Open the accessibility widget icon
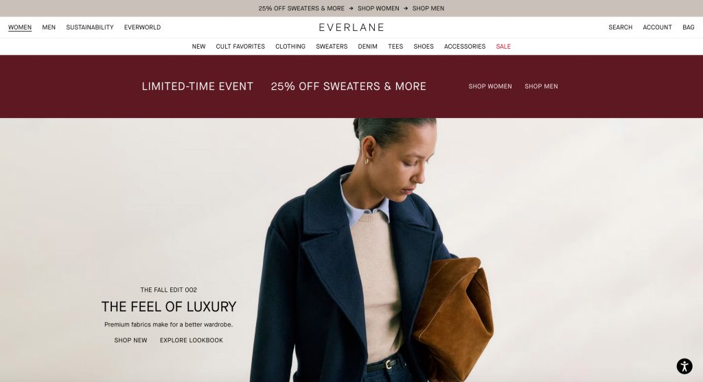The image size is (703, 382). click(x=684, y=366)
